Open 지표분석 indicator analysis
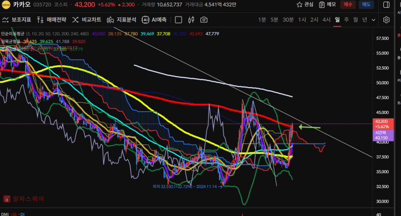401x216 pixels. (121, 20)
